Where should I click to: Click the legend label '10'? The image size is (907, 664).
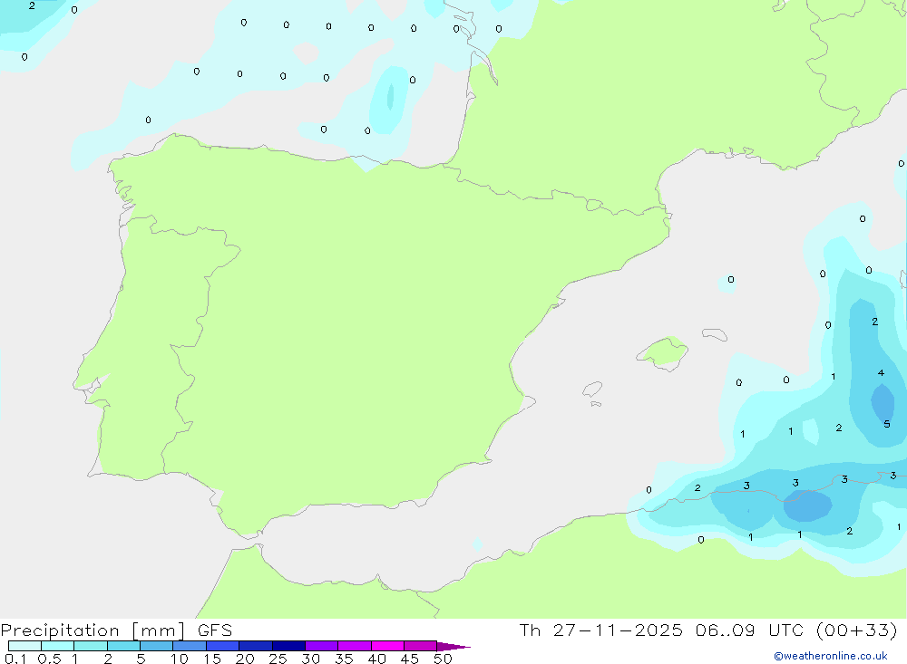coord(180,659)
